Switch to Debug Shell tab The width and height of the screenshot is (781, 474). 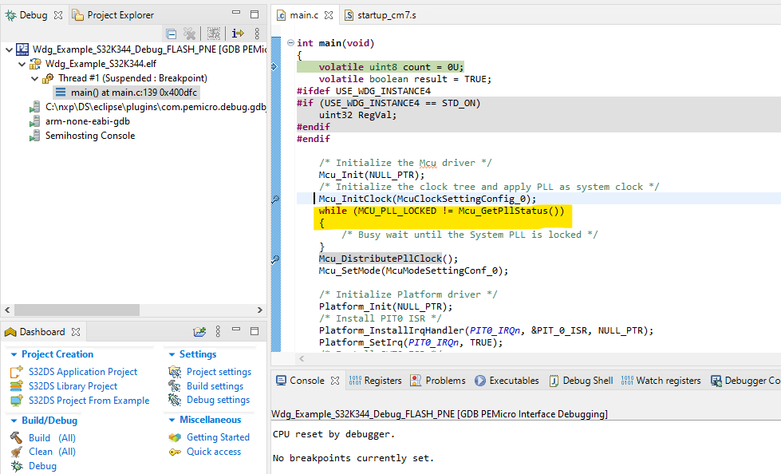coord(581,381)
